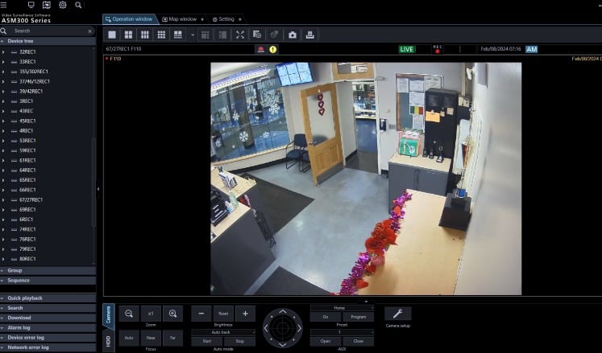The image size is (602, 353).
Task: Select the 4-screen layout
Action: [x=128, y=35]
